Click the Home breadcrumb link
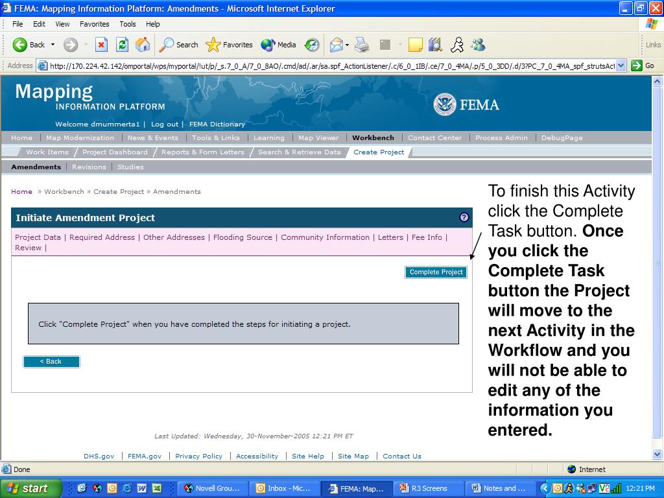This screenshot has width=664, height=498. point(21,191)
